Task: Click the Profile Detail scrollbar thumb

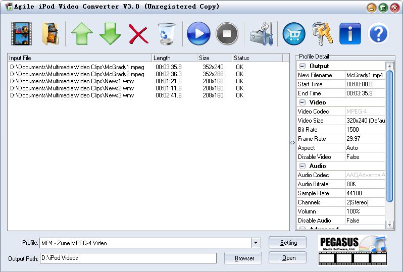Action: tap(390, 136)
